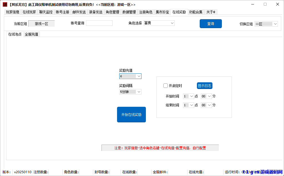The image size is (284, 176).
Task: Click the blue 查询 button
Action: tap(211, 24)
